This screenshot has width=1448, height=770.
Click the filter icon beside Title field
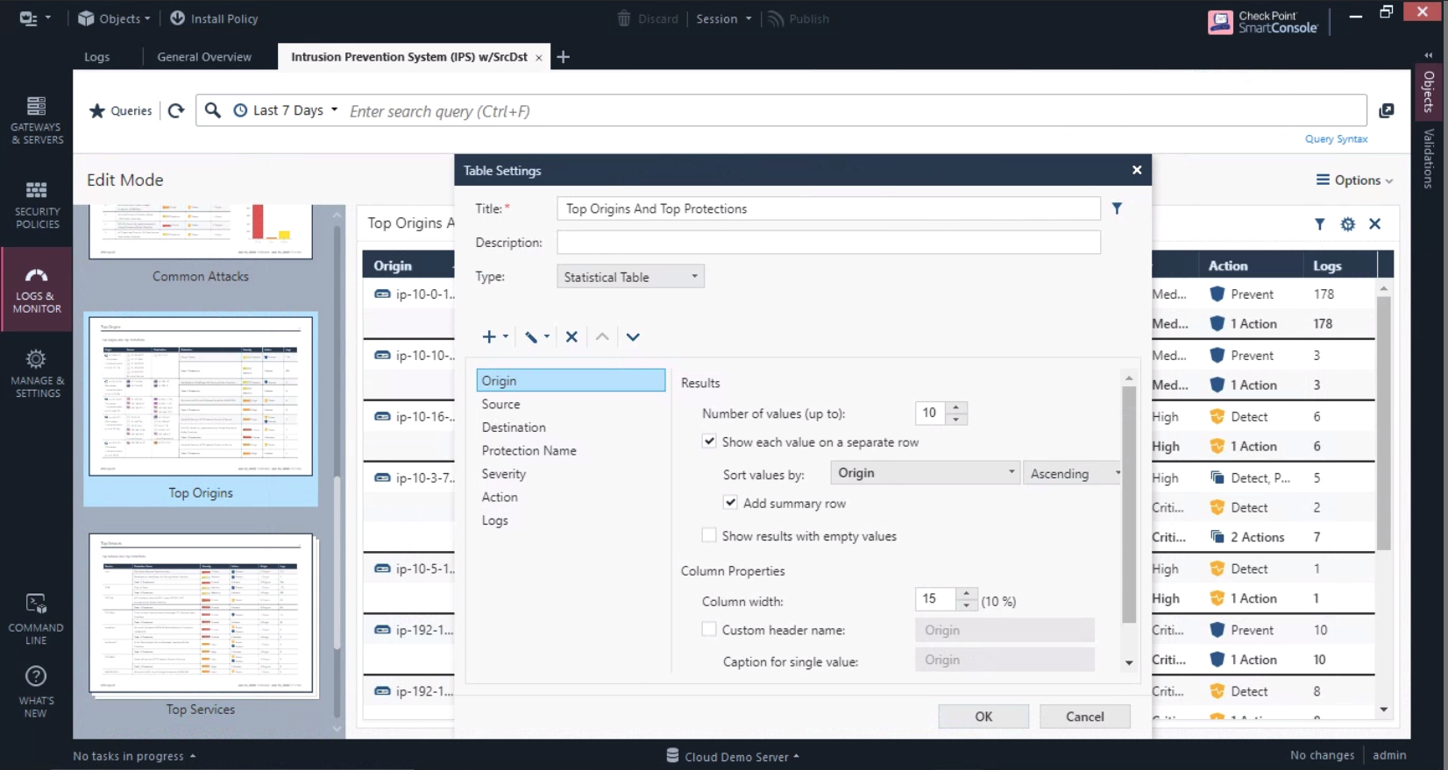[x=1117, y=208]
